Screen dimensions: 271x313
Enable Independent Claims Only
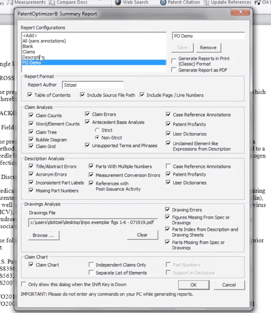click(91, 265)
